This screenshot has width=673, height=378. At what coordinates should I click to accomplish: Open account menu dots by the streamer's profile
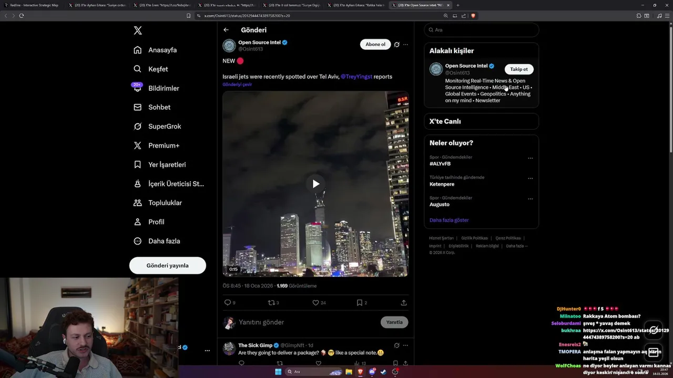[207, 350]
